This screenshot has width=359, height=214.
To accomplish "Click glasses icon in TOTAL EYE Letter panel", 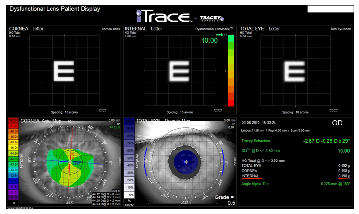I will click(x=333, y=111).
